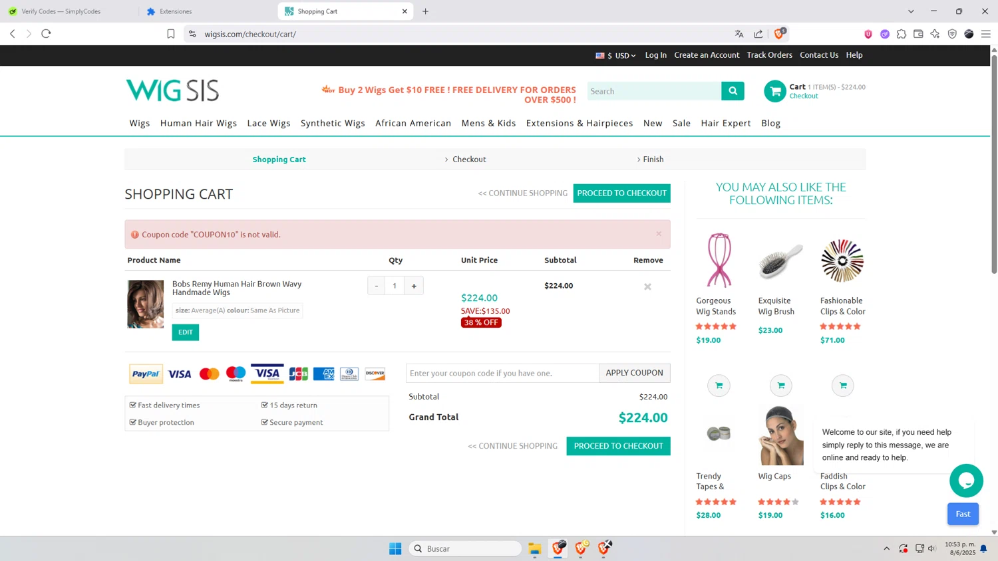Click bottom Proceed to Checkout button
This screenshot has width=998, height=561.
pos(618,446)
